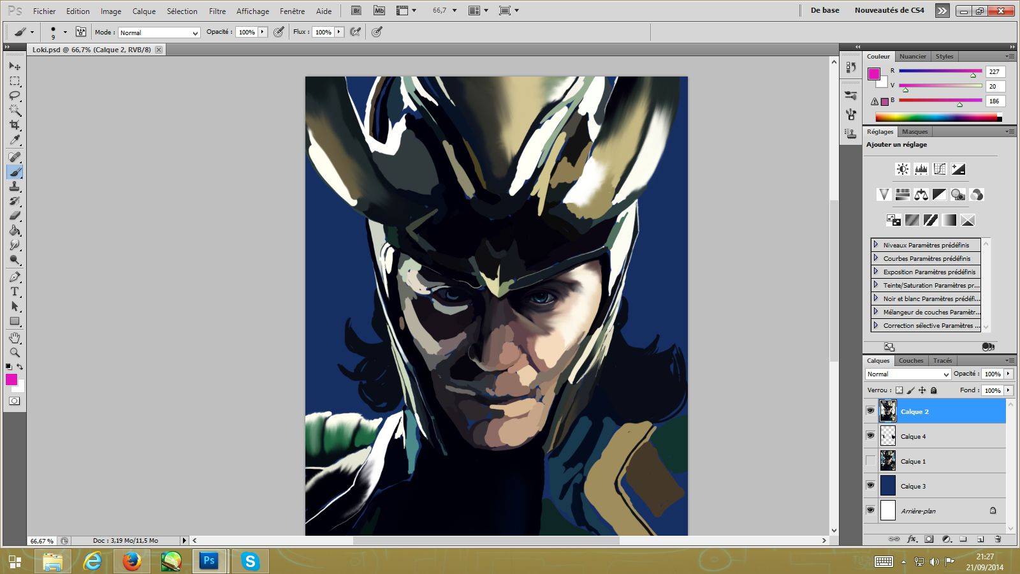Swap foreground and background colors
This screenshot has width=1020, height=574.
[20, 367]
